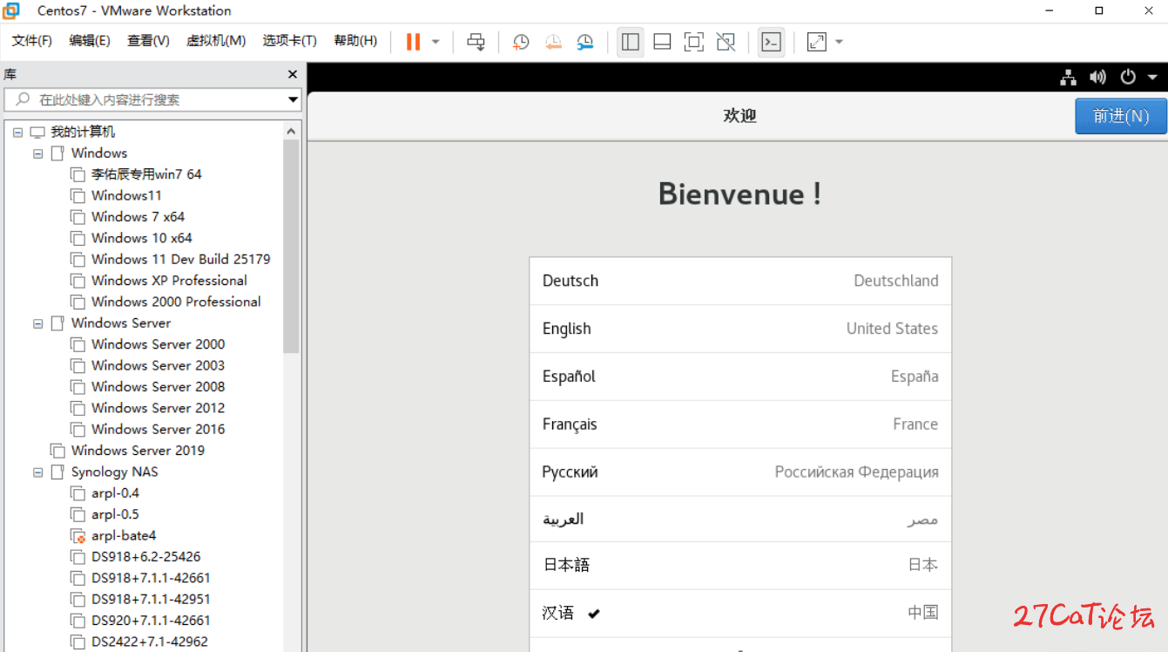Click the library search input field
The width and height of the screenshot is (1168, 652).
(146, 99)
